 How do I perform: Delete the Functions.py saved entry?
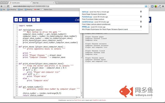[x=141, y=16]
